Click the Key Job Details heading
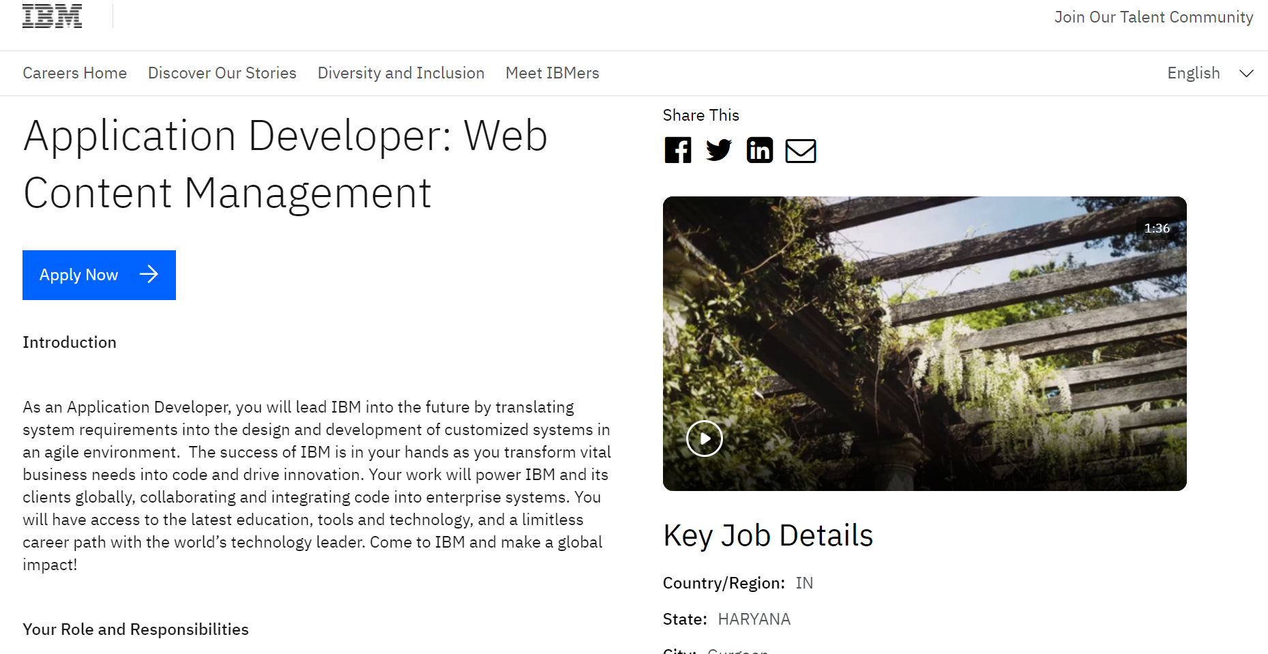The image size is (1268, 654). tap(767, 535)
